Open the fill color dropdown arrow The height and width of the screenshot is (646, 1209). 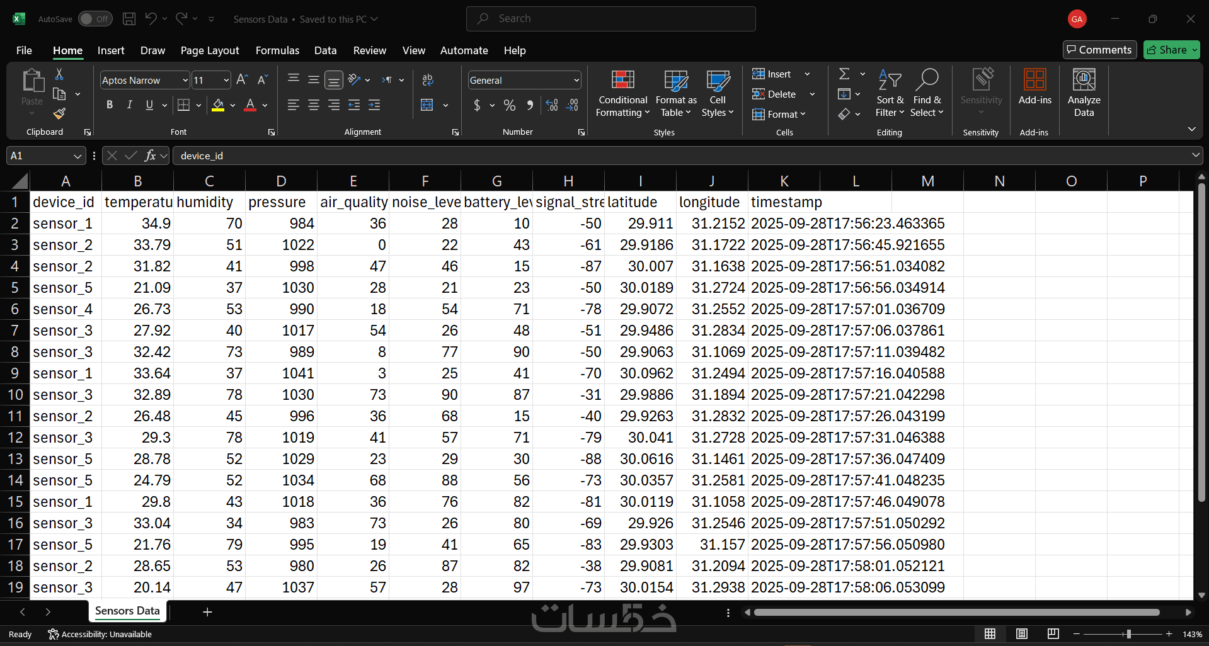[233, 105]
